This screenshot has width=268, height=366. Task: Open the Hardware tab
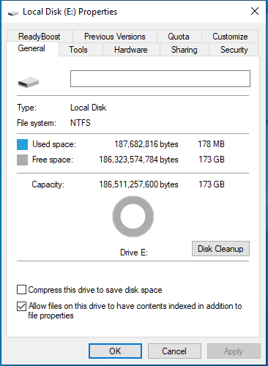(x=131, y=50)
